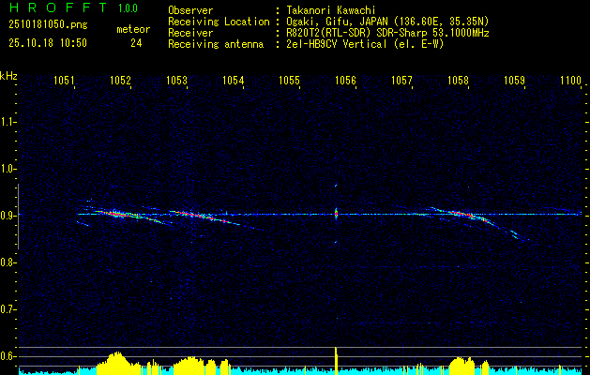Click the 'Receiving Location' label
This screenshot has height=375, width=590.
tap(219, 22)
